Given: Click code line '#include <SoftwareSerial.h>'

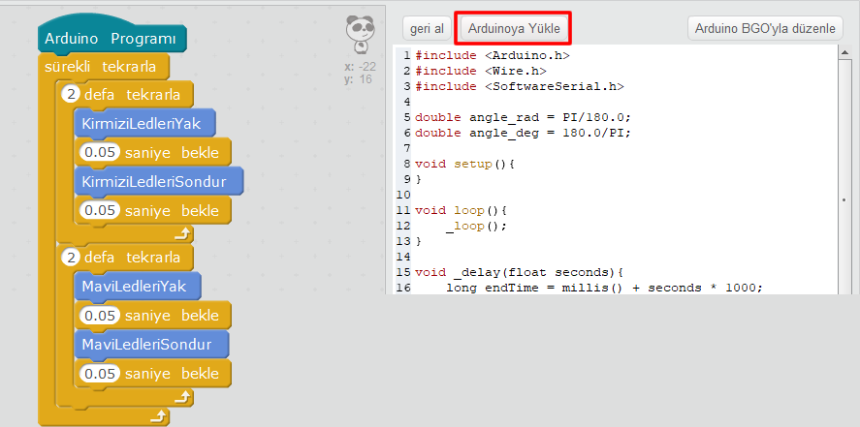Looking at the screenshot, I should click(x=520, y=86).
